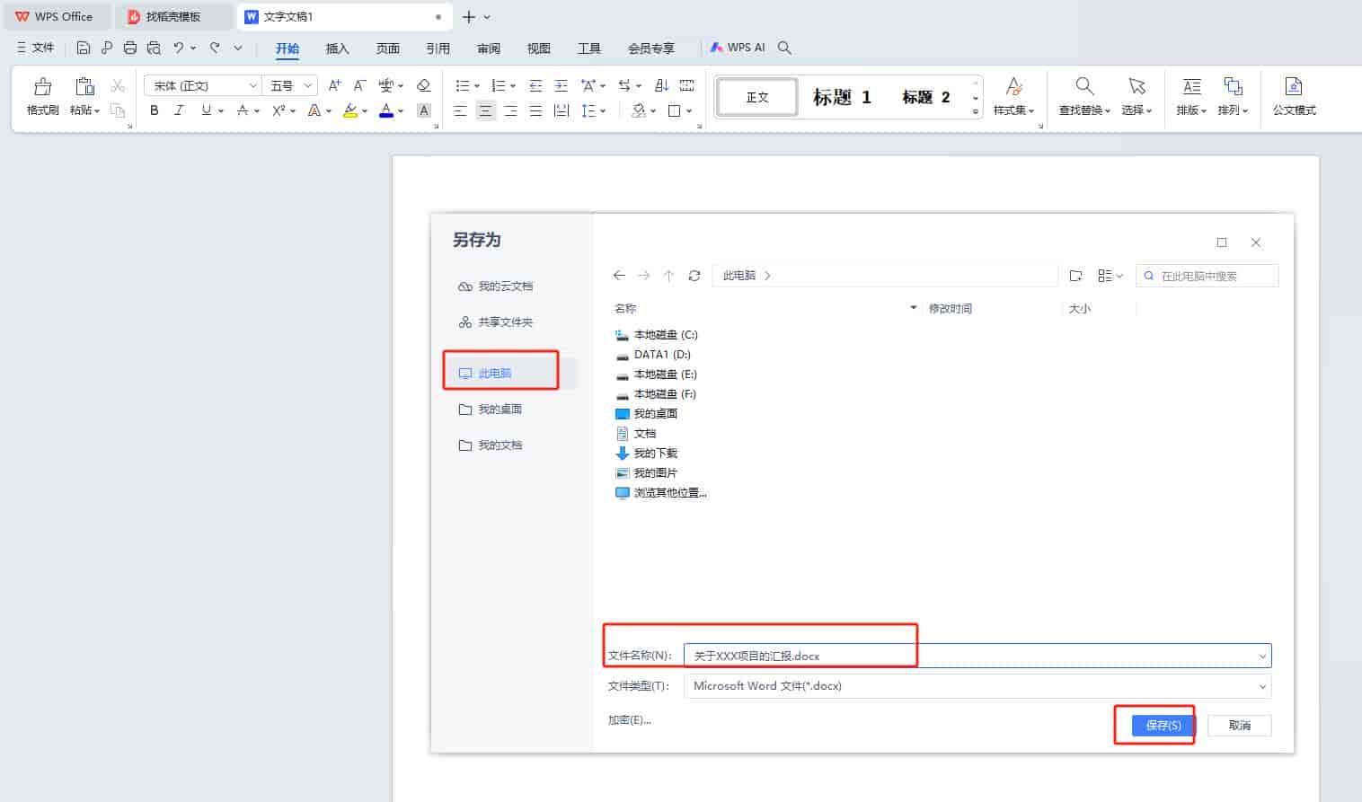Go back with the dialog's left arrow
The height and width of the screenshot is (802, 1362).
click(619, 276)
